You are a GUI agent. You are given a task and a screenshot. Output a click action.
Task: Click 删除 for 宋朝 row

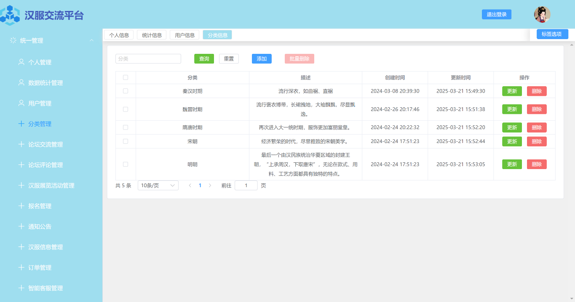click(537, 142)
